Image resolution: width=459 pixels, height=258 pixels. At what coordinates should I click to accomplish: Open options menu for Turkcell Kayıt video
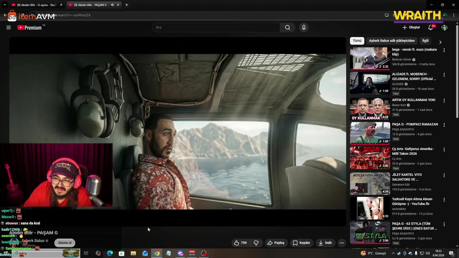(444, 200)
